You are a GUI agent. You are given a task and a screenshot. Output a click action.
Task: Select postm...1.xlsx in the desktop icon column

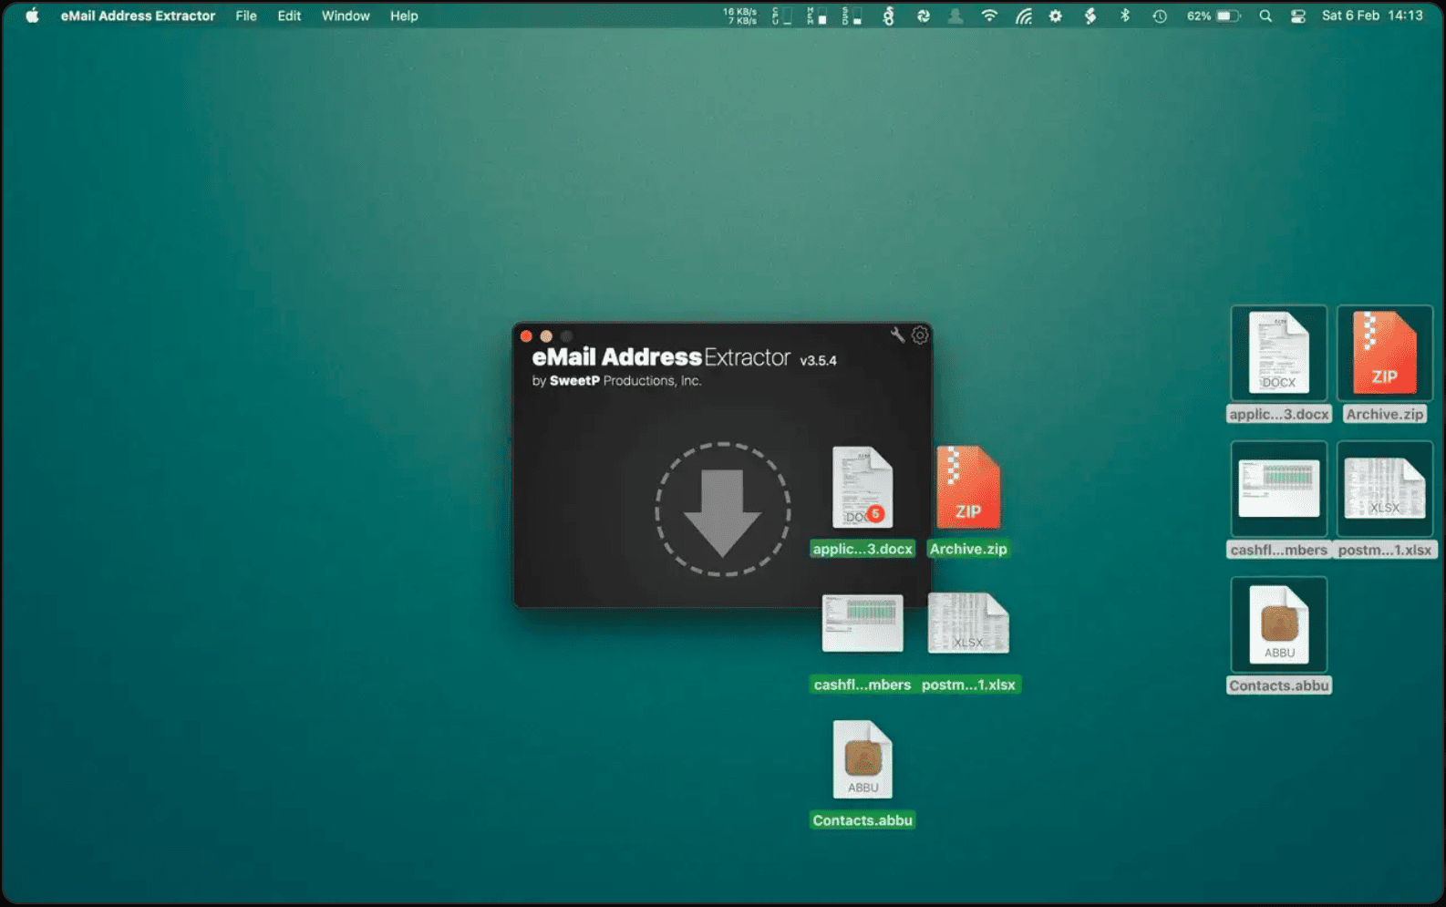(x=1385, y=490)
